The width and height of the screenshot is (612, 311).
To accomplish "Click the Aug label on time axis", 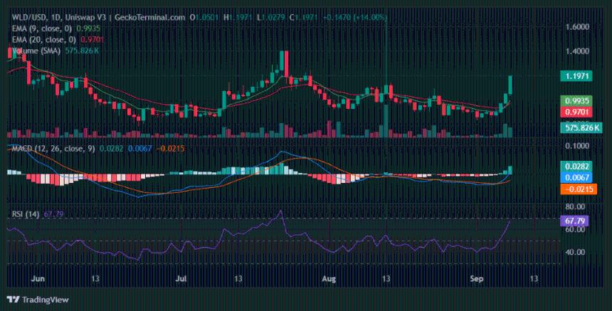I will click(327, 280).
